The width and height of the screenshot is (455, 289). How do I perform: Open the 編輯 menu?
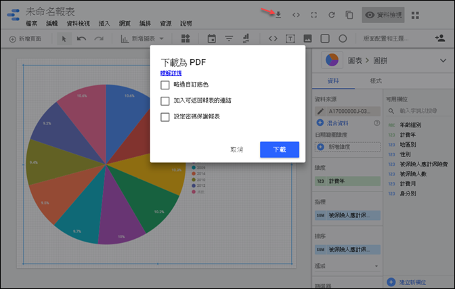tap(51, 24)
